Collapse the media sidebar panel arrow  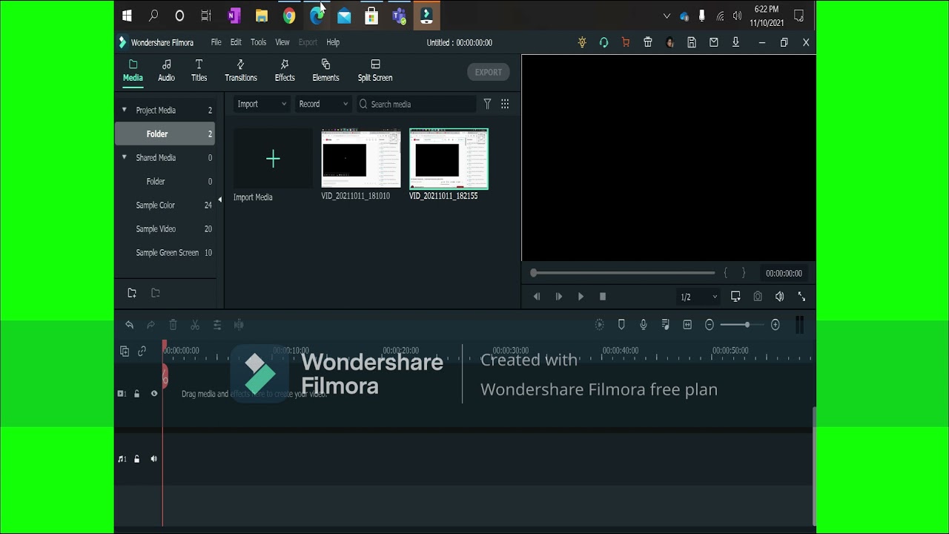coord(219,200)
